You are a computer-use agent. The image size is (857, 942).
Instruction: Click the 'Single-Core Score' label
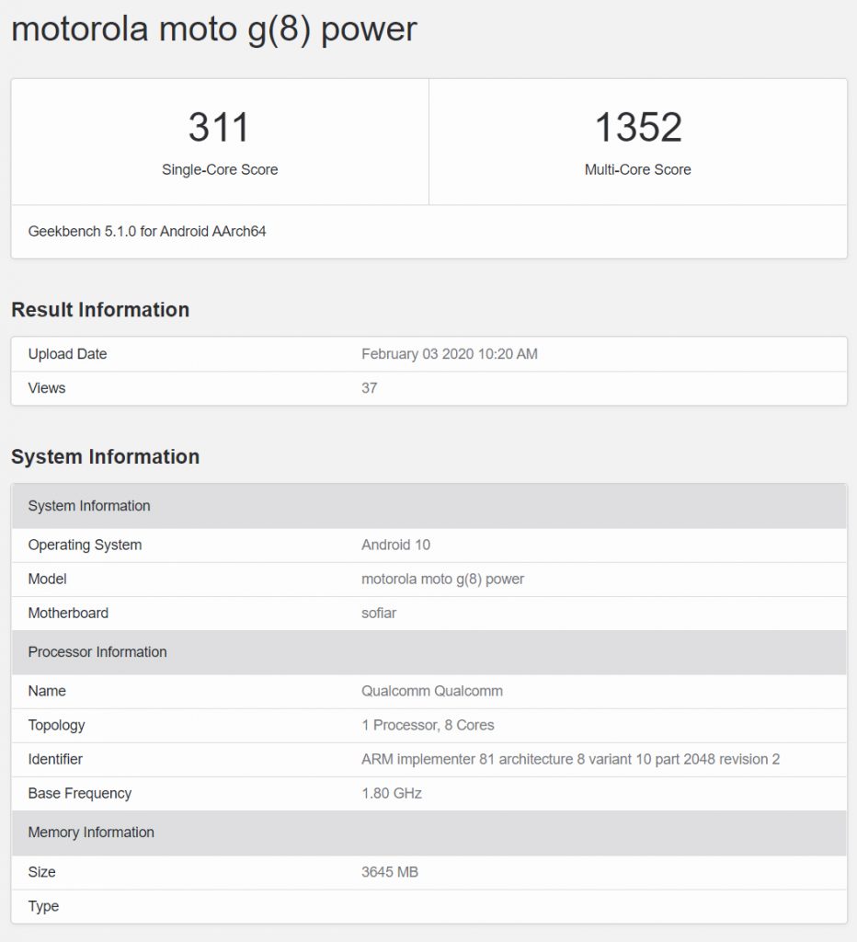coord(220,169)
